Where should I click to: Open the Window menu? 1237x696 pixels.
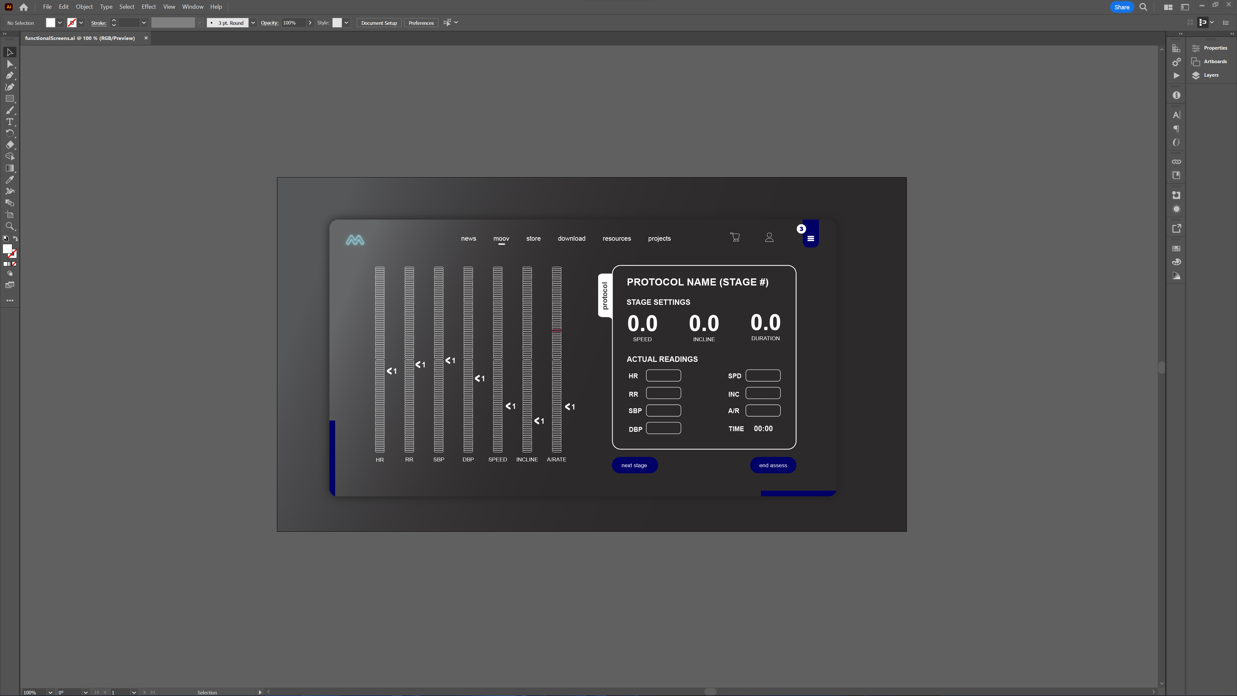193,7
